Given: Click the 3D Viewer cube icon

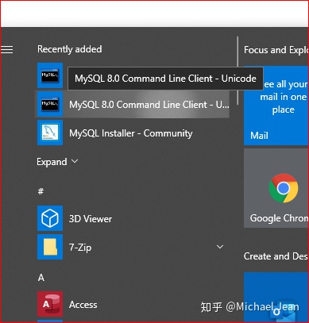Looking at the screenshot, I should coord(50,218).
